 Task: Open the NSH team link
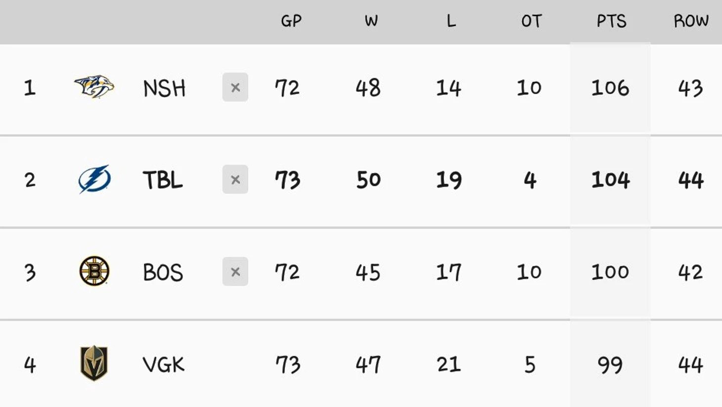coord(164,89)
